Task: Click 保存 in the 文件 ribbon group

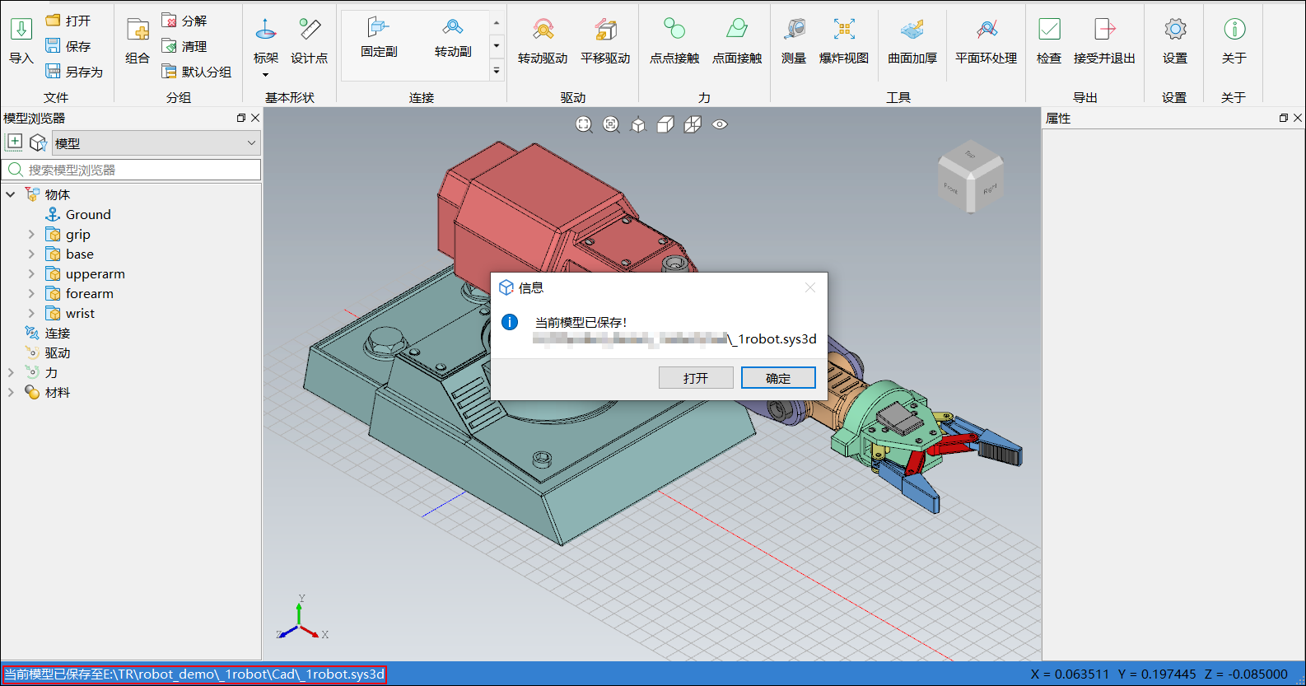Action: point(68,46)
